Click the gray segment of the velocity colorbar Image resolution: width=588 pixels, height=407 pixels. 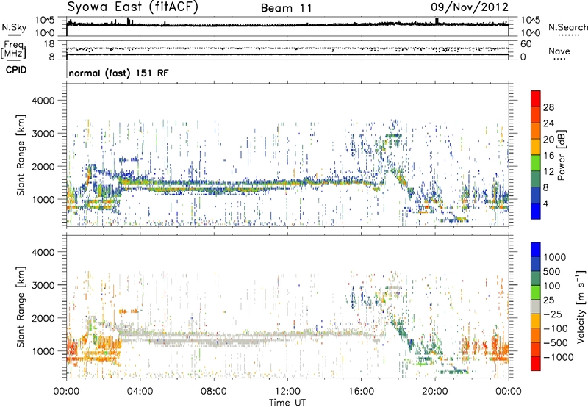[536, 307]
